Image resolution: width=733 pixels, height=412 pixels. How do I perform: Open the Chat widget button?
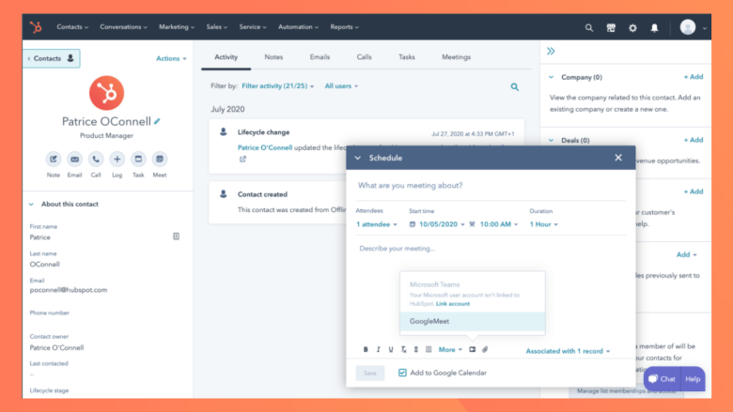coord(662,379)
